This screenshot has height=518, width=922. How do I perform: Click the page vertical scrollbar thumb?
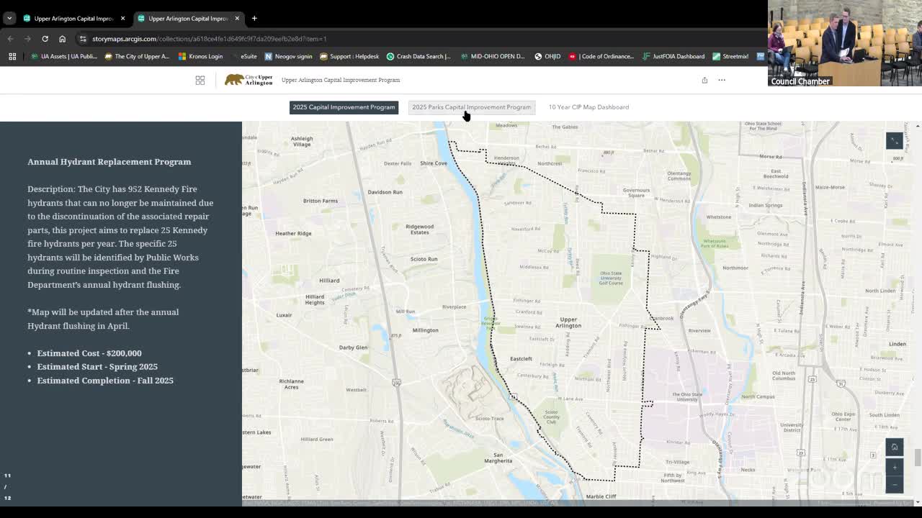click(x=917, y=458)
